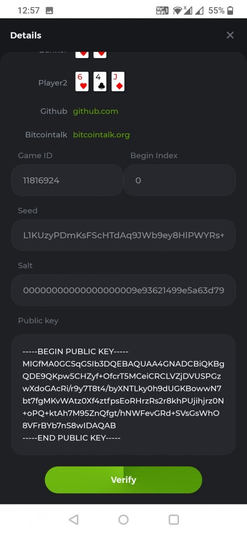
Task: Focus the Salt input field
Action: coord(123,290)
